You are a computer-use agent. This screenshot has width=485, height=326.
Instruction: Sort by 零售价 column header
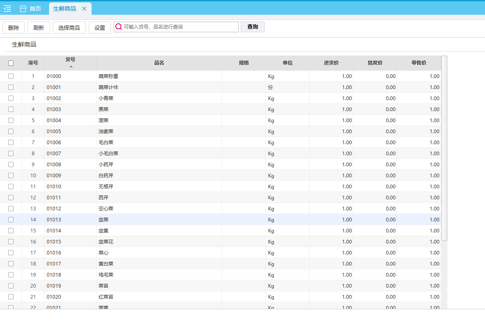pos(419,63)
